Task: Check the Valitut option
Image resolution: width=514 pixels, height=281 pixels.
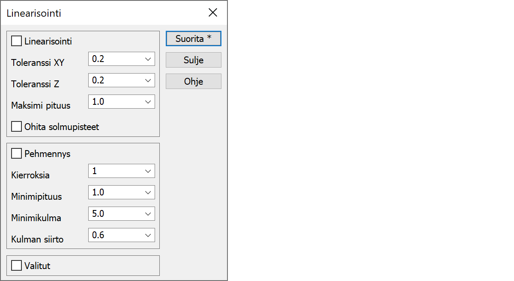Action: point(17,266)
